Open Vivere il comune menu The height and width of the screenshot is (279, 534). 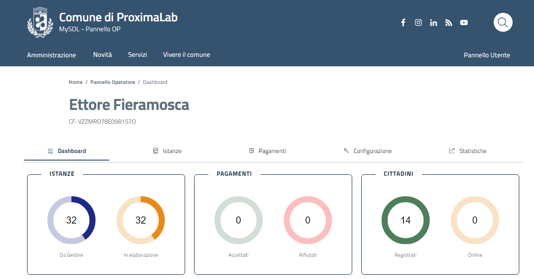187,55
